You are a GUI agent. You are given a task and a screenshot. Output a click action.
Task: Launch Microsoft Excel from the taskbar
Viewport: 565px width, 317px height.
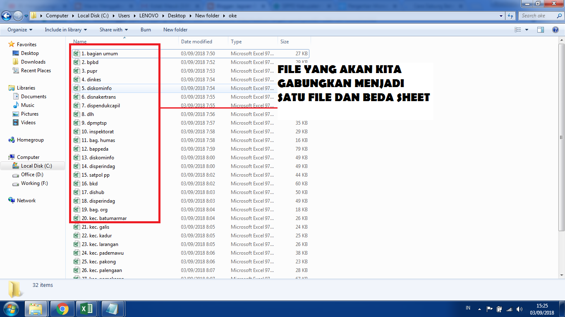86,308
